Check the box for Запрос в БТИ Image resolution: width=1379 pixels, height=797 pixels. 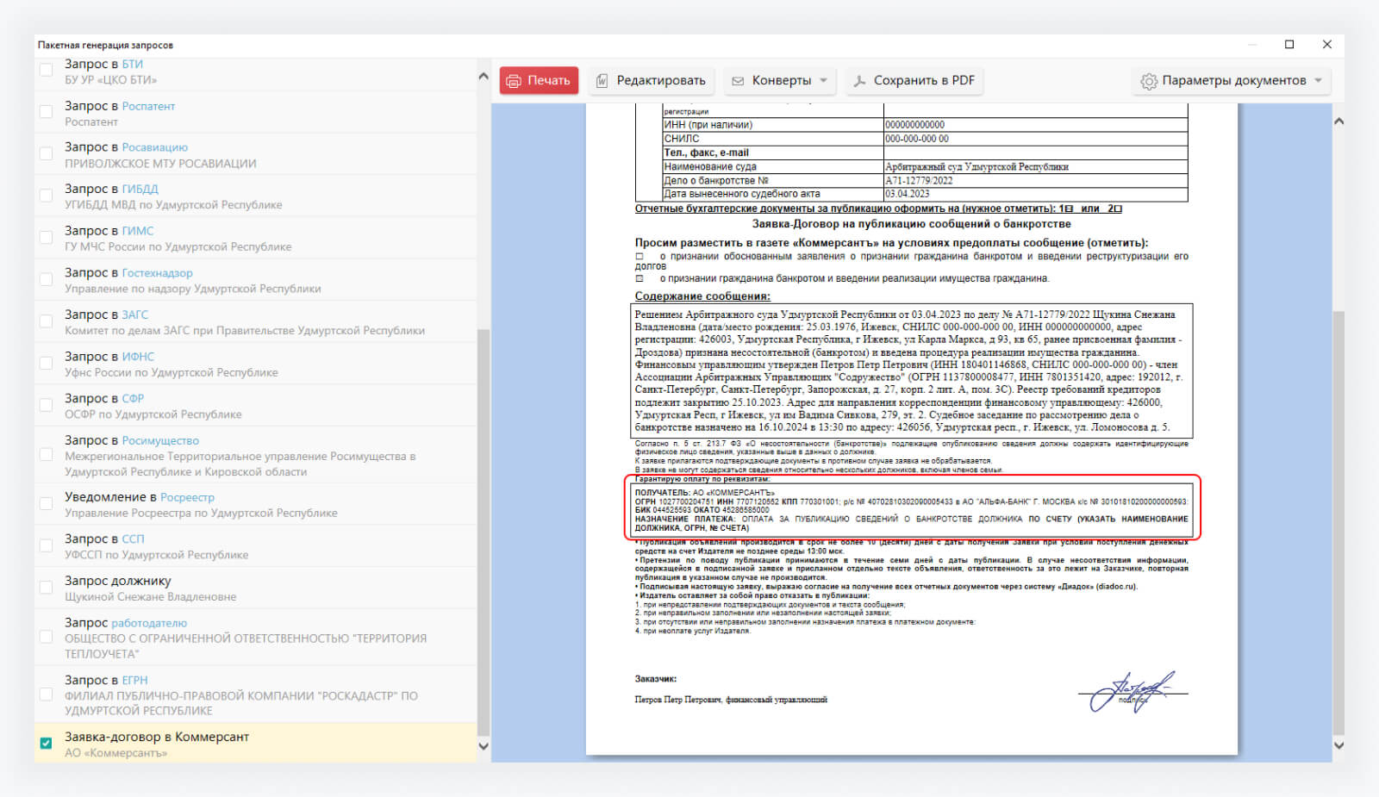[x=47, y=71]
